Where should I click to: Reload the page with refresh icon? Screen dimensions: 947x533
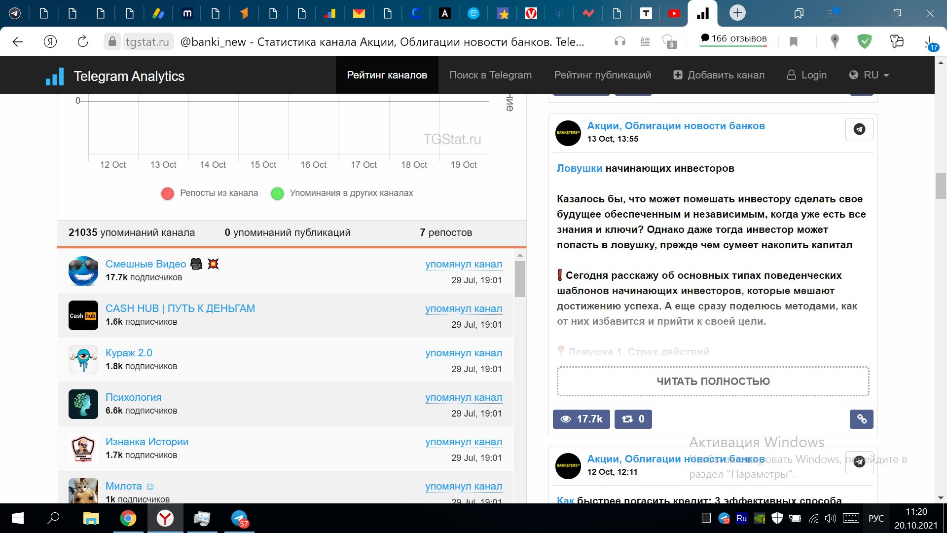83,42
